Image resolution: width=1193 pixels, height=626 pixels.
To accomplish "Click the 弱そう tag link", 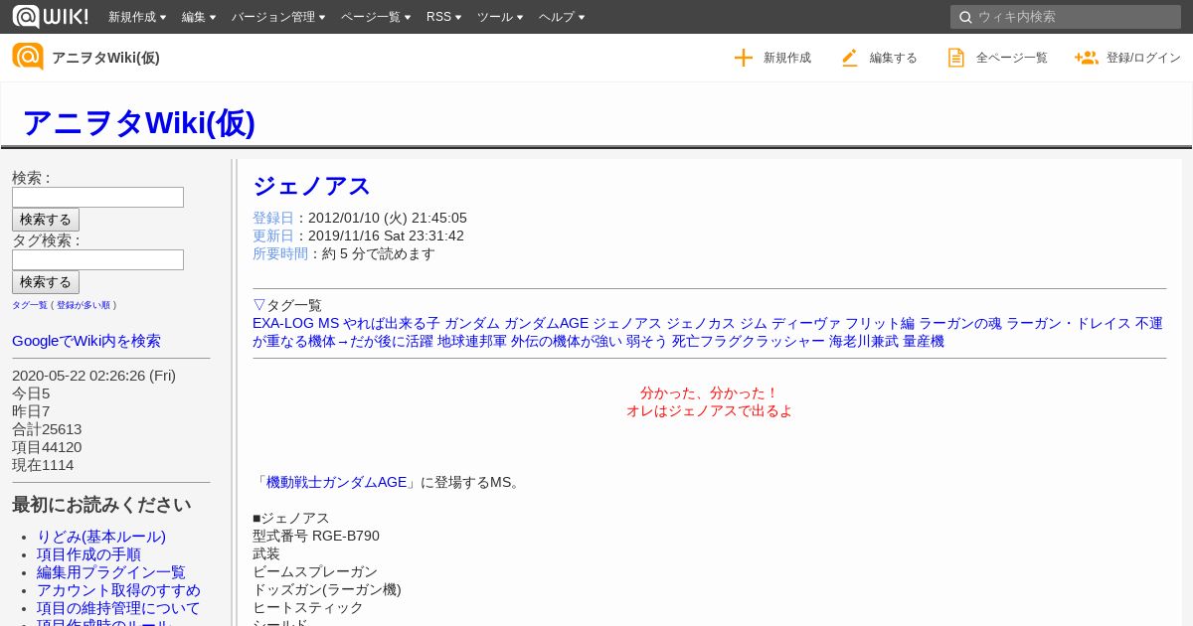I will pyautogui.click(x=647, y=341).
